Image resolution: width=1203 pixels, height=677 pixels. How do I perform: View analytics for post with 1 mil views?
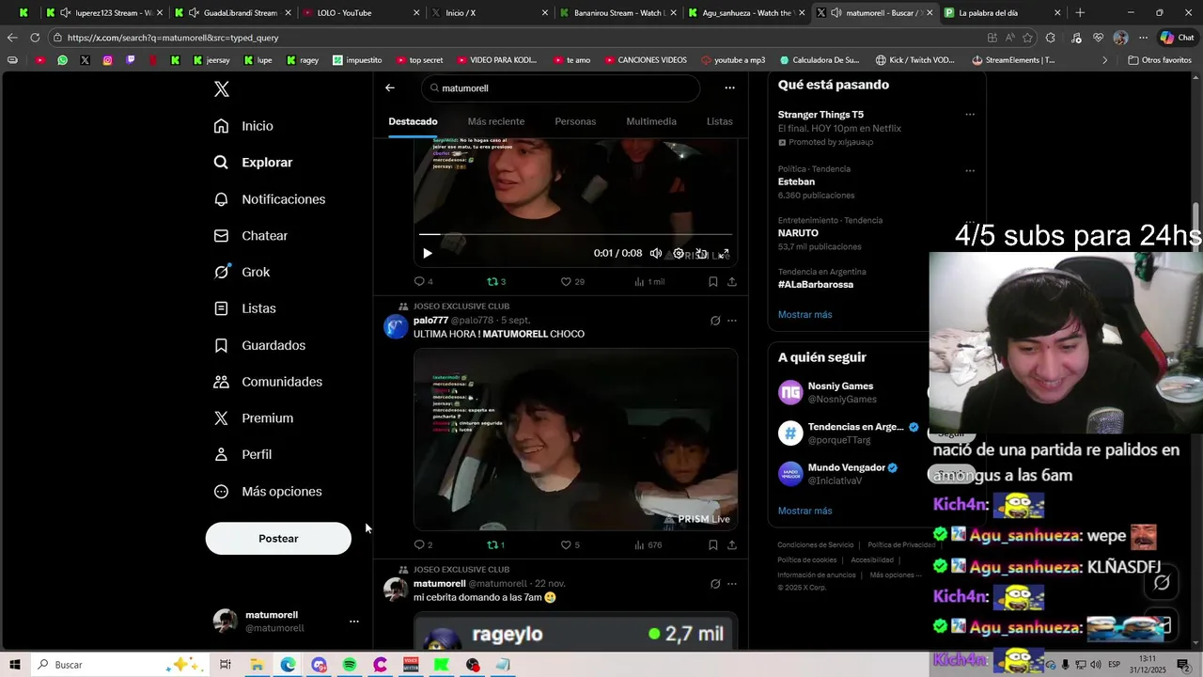pos(649,281)
